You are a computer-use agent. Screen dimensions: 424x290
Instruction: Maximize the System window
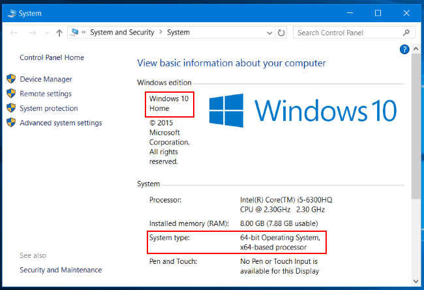[378, 13]
